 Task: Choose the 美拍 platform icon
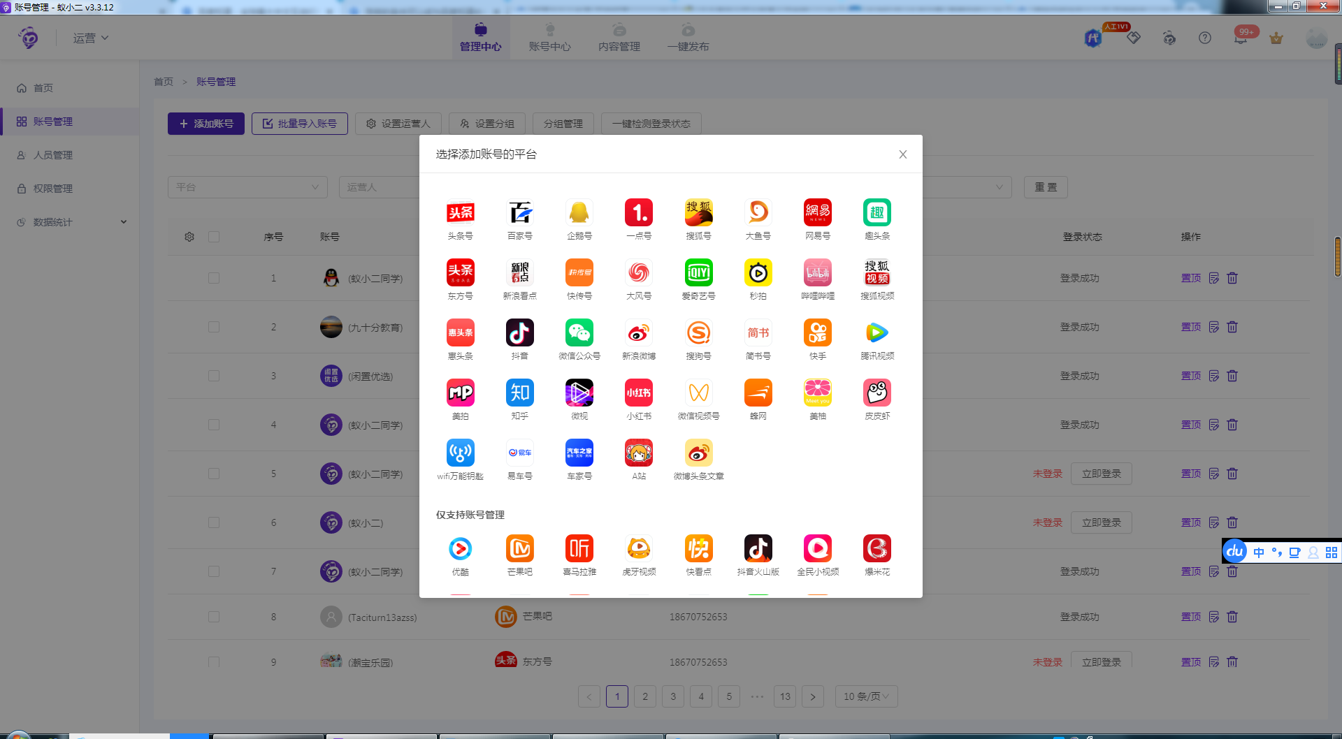click(460, 393)
